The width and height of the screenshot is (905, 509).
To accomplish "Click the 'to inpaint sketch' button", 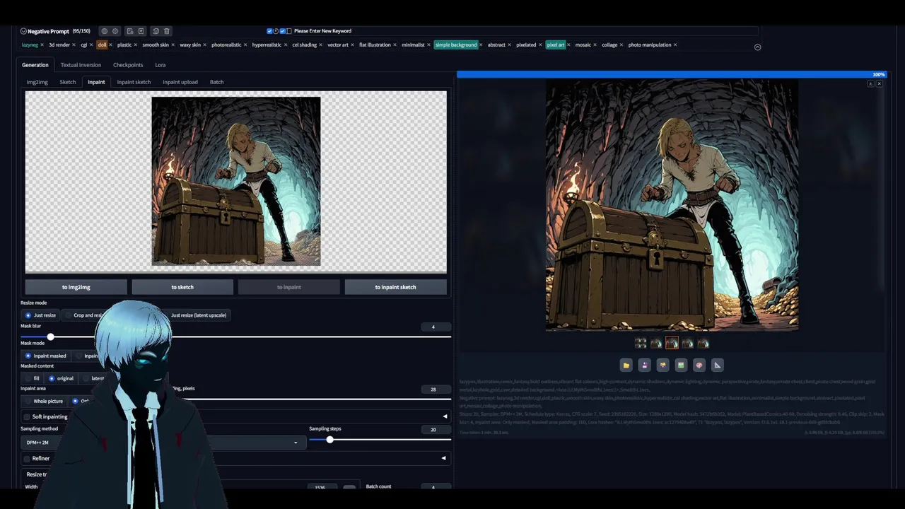I will point(395,287).
